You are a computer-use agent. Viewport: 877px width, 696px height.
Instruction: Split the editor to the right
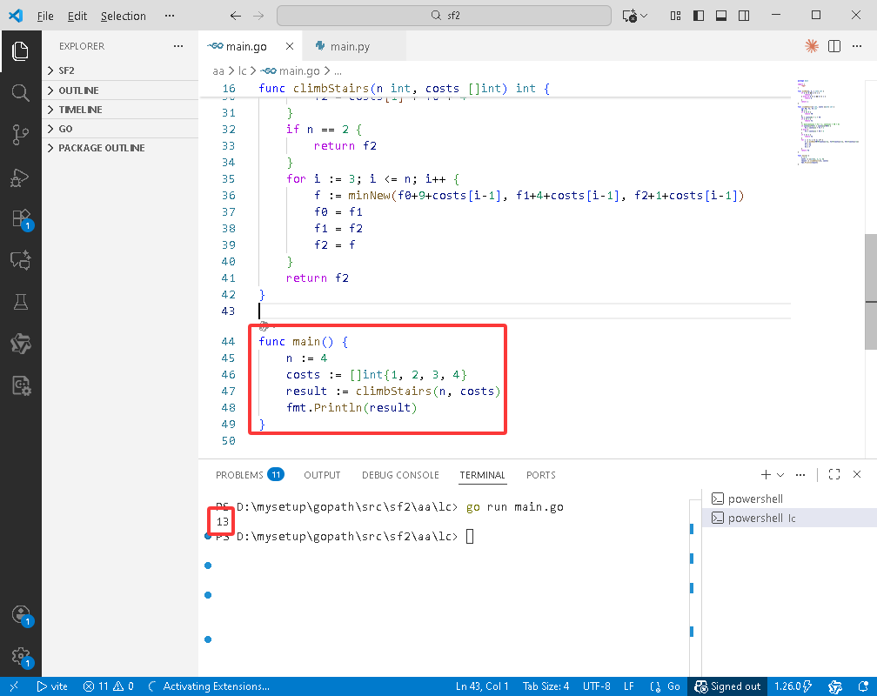click(833, 46)
